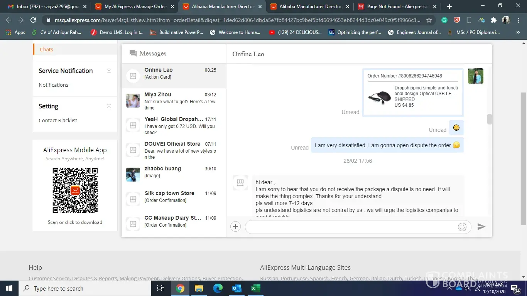
Task: Click the send message paper-plane icon
Action: pos(481,227)
